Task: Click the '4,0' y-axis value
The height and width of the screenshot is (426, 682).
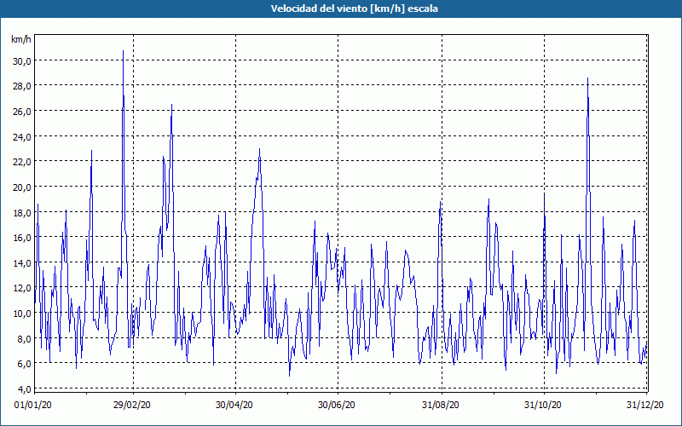Action: [x=24, y=389]
